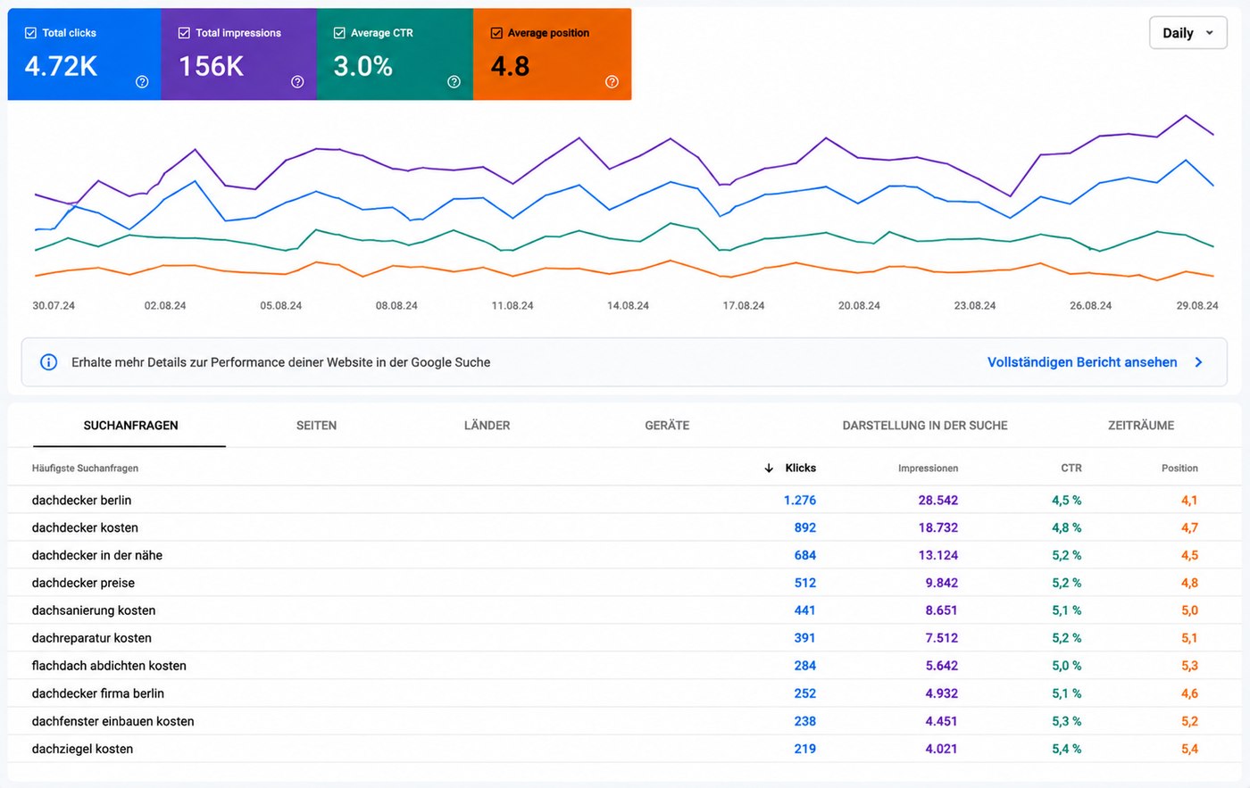Select the orange Average position card
This screenshot has width=1250, height=788.
pyautogui.click(x=552, y=54)
